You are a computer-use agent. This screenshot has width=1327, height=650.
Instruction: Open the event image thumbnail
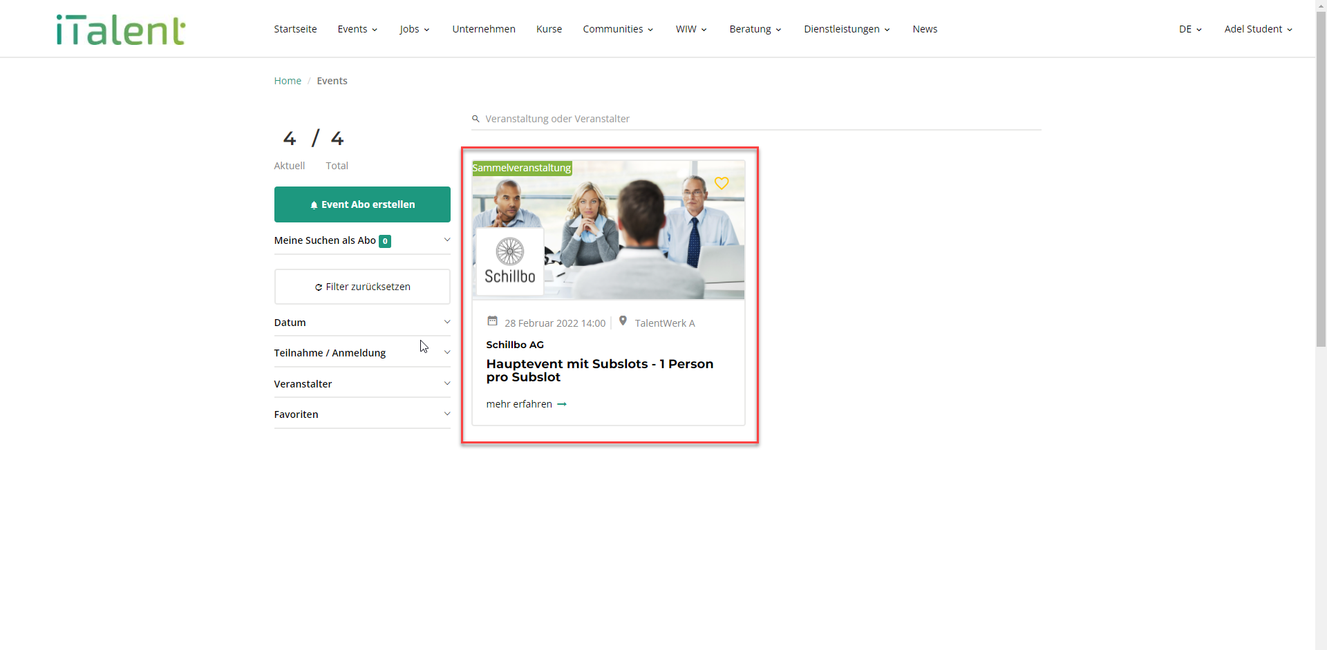point(608,230)
